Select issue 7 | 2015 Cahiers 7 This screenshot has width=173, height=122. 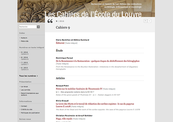pos(25,63)
